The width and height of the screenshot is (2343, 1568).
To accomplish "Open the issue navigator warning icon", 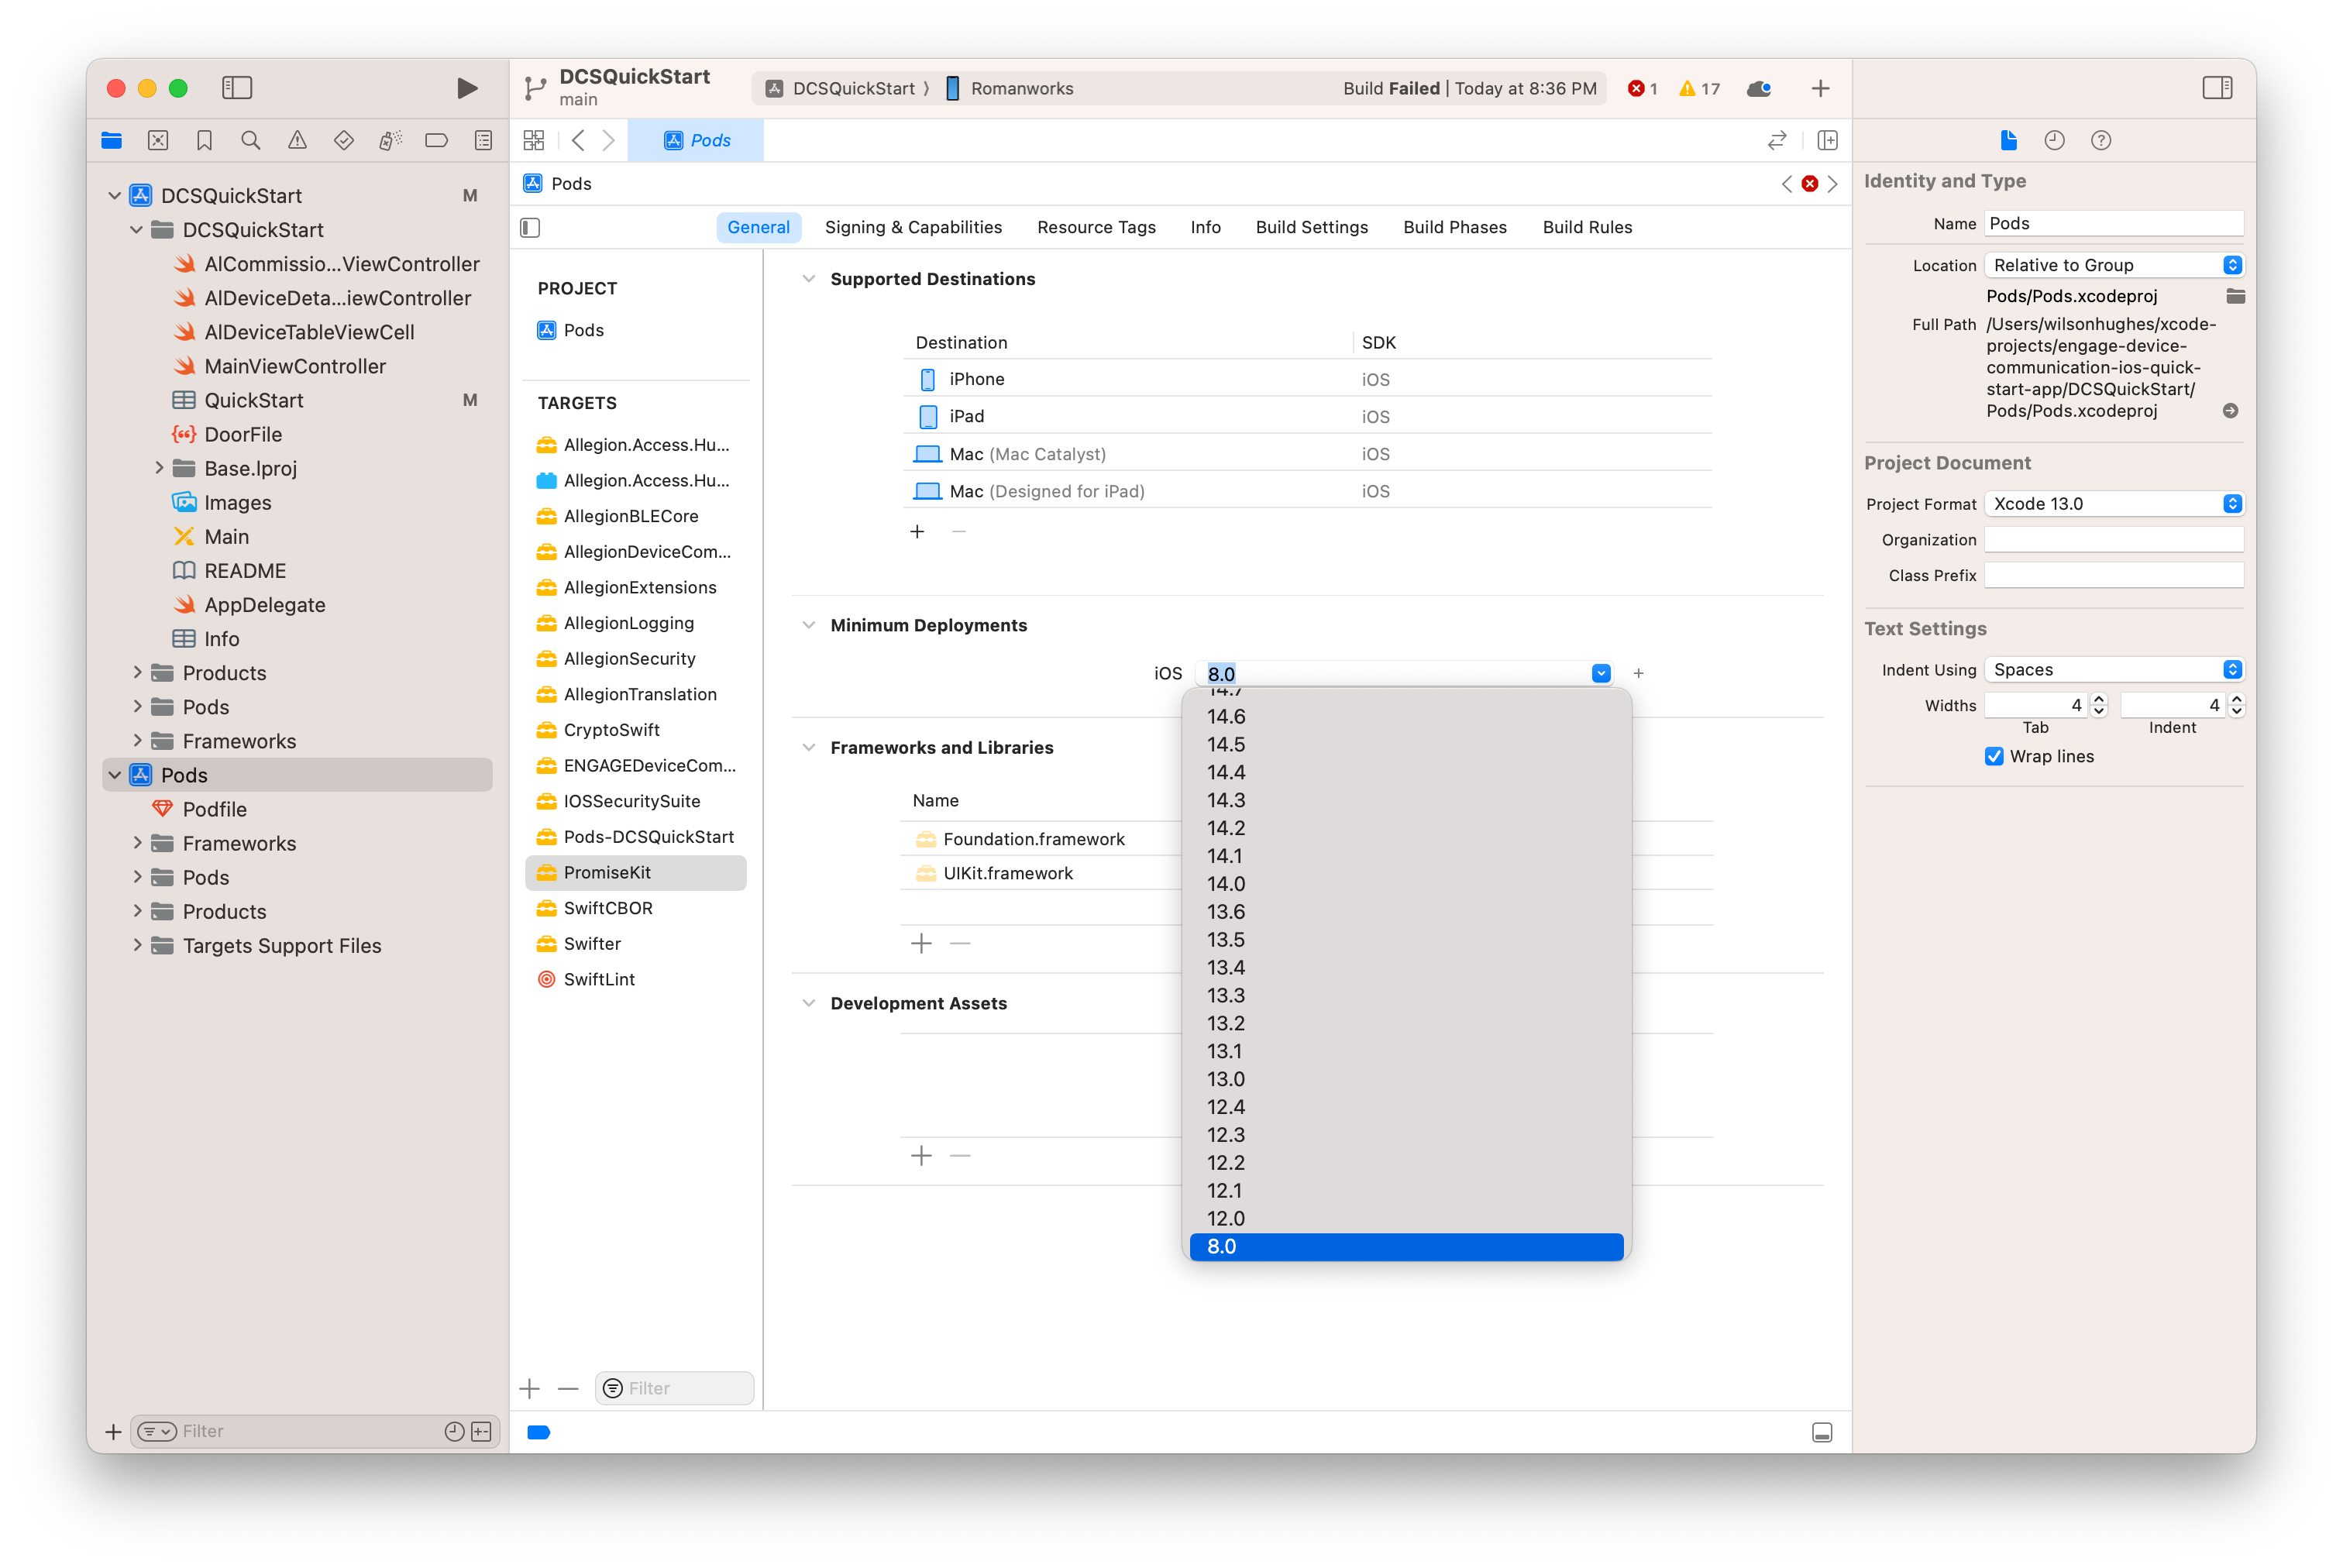I will 297,140.
